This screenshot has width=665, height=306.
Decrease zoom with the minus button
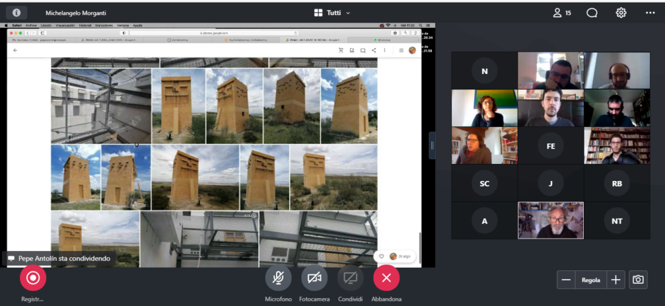(566, 280)
